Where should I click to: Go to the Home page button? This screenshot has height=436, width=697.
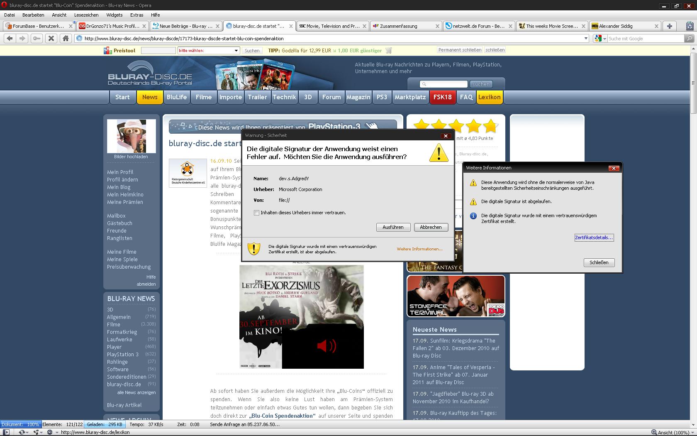(66, 38)
